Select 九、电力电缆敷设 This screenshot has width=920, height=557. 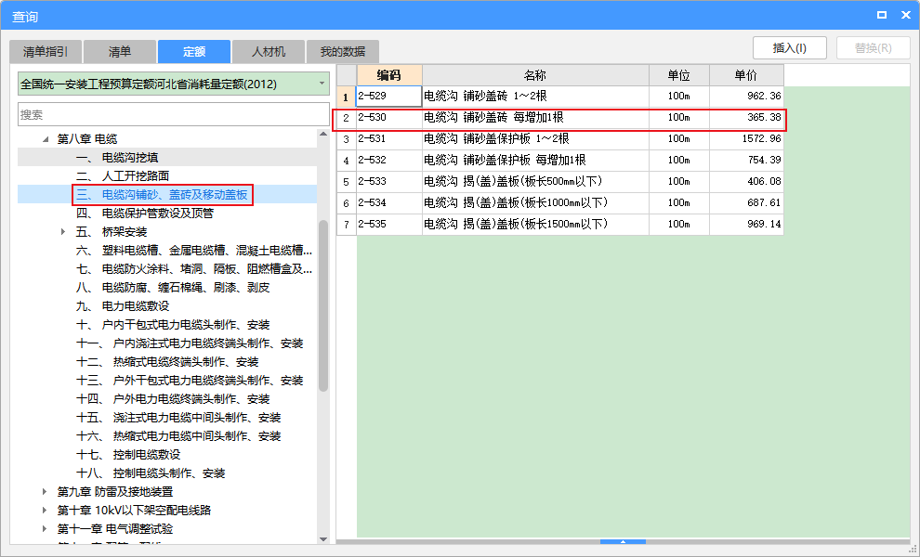click(123, 306)
